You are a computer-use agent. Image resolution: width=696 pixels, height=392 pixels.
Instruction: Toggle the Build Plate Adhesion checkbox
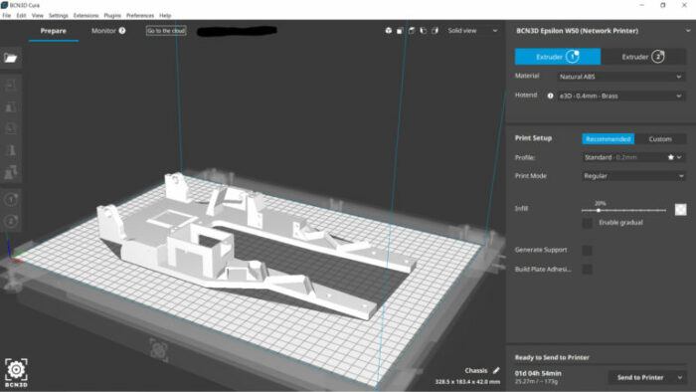pyautogui.click(x=587, y=269)
